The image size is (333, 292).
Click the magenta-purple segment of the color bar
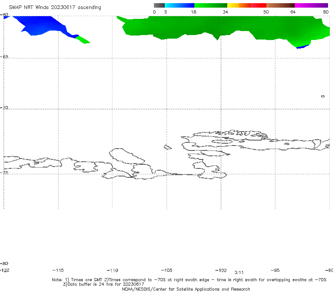tap(311, 5)
